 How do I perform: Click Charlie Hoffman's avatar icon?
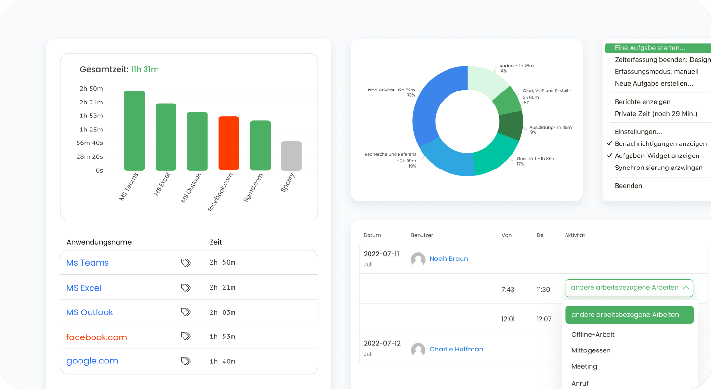click(x=418, y=350)
